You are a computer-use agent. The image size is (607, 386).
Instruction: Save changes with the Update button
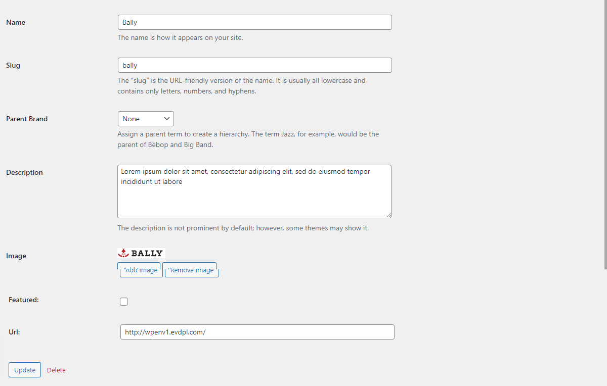[x=25, y=370]
